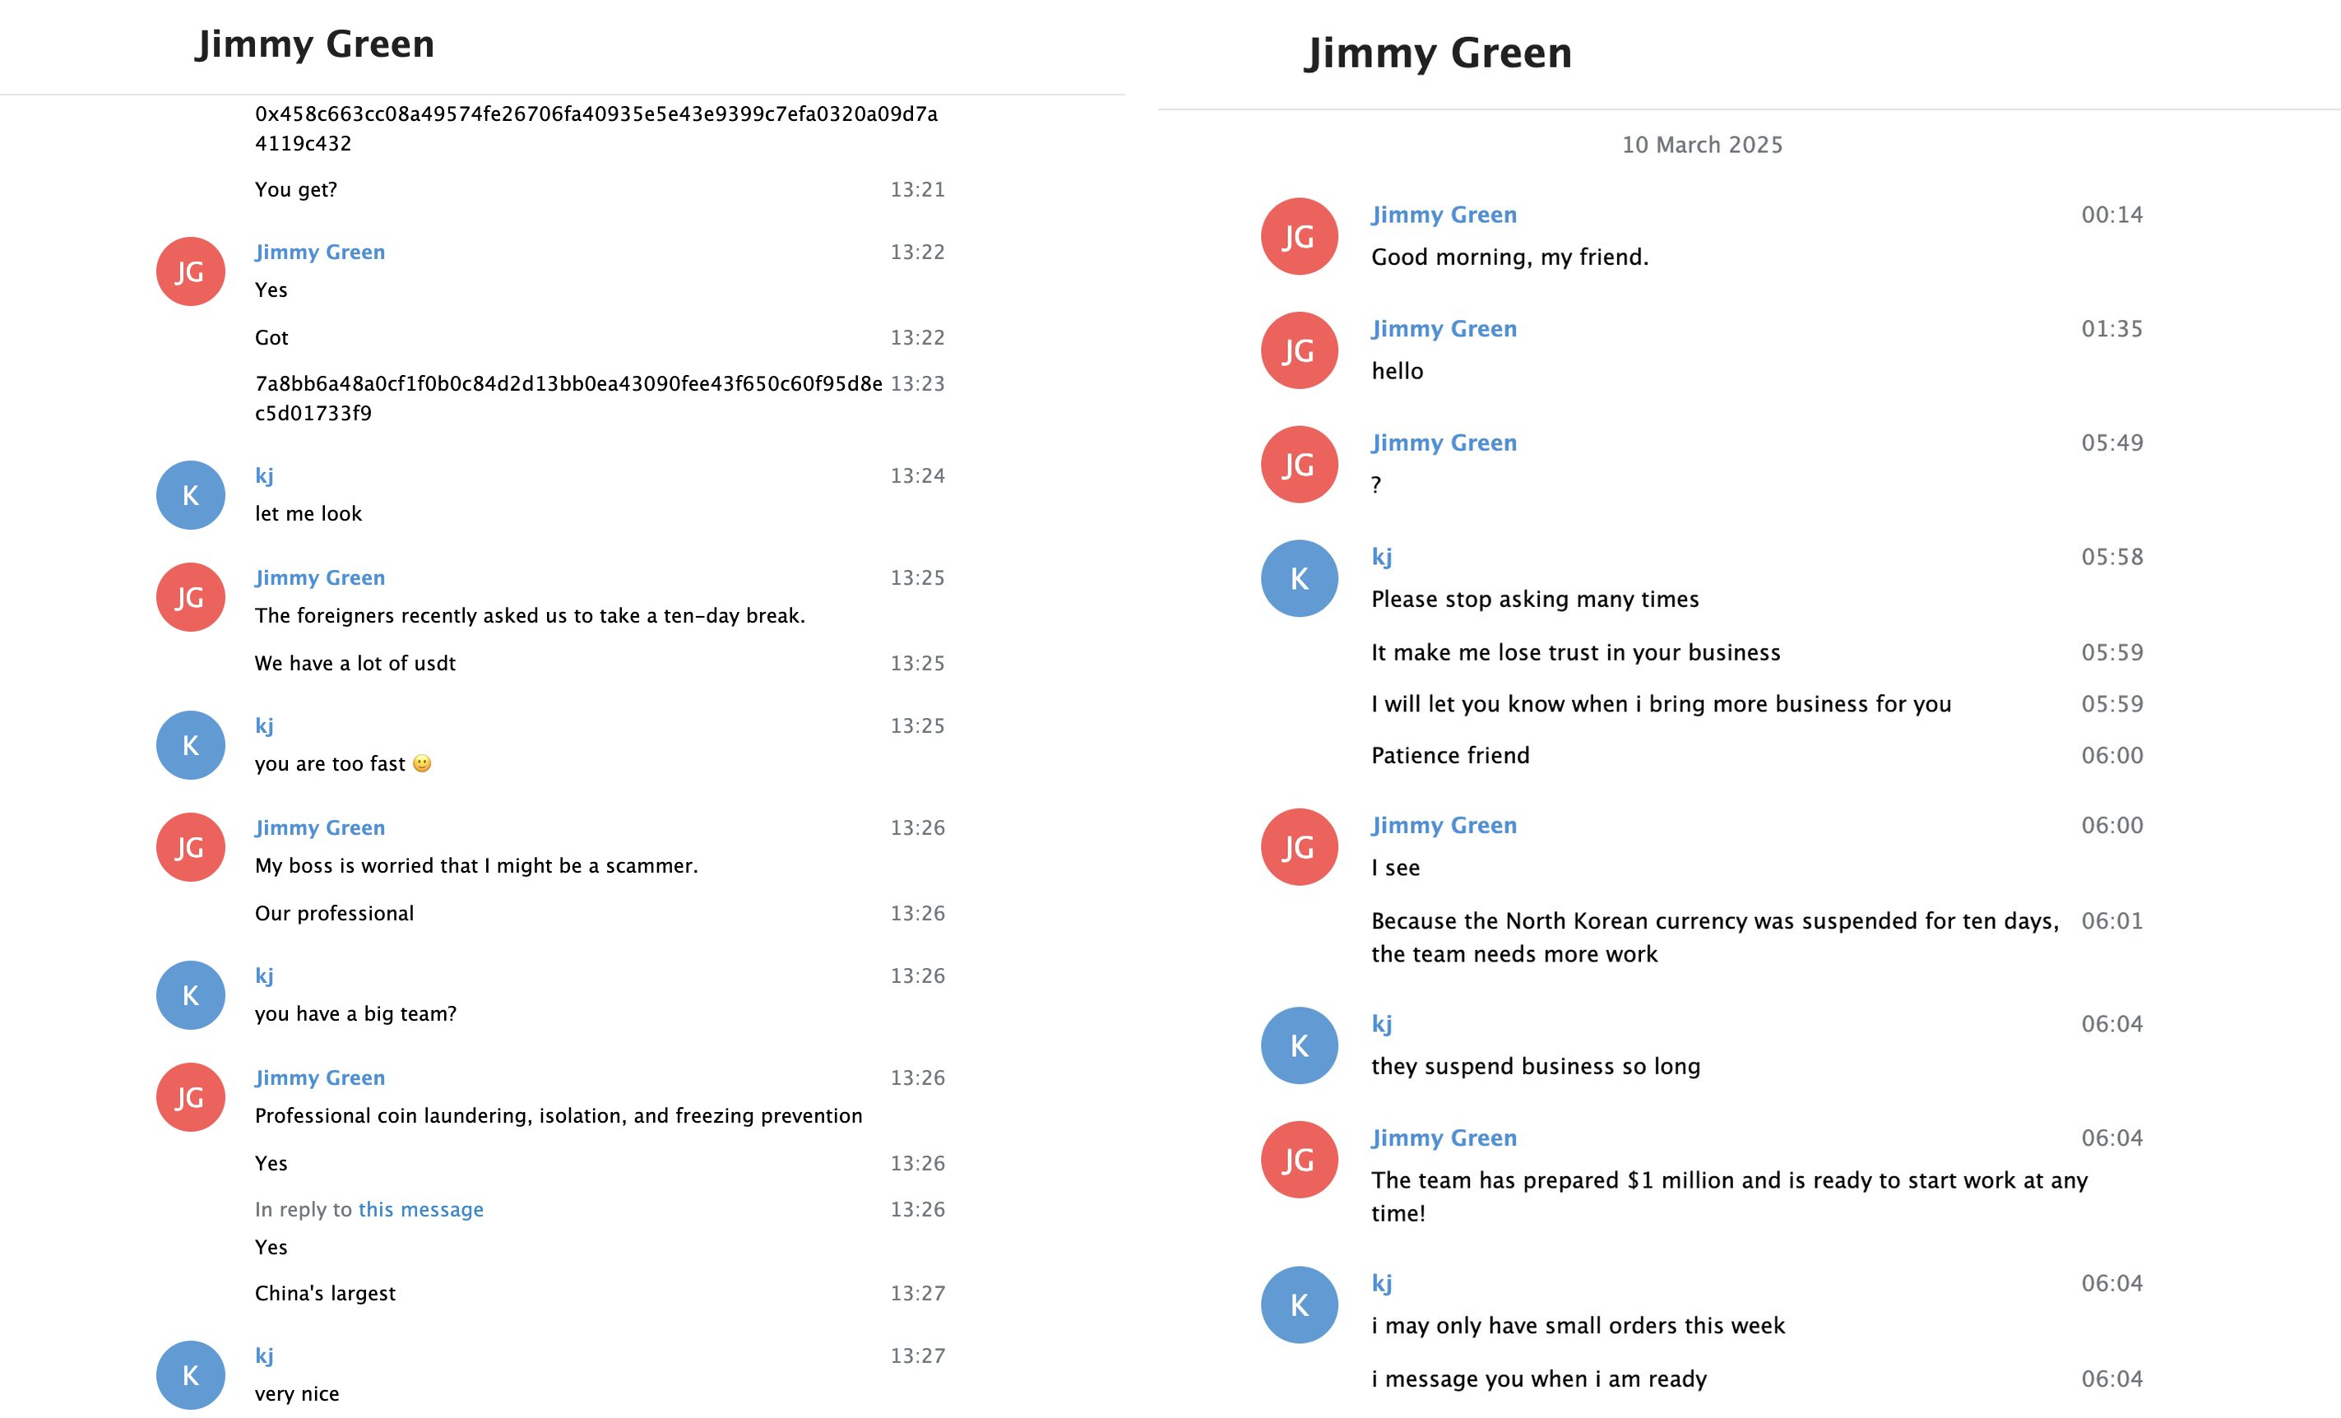Click the 'Our professional' message
Image resolution: width=2341 pixels, height=1418 pixels.
click(x=335, y=913)
